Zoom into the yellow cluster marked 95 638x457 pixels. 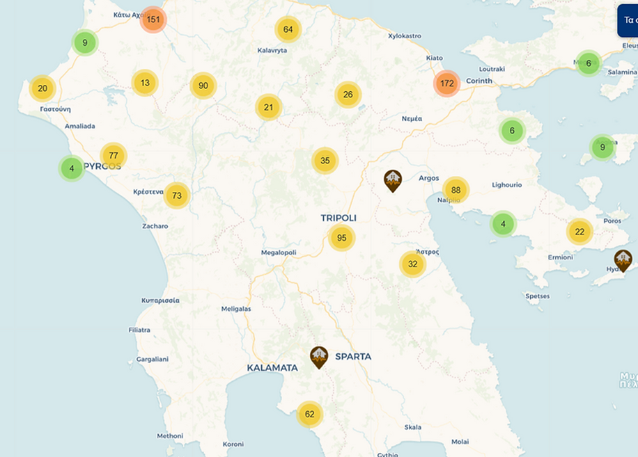coord(341,238)
